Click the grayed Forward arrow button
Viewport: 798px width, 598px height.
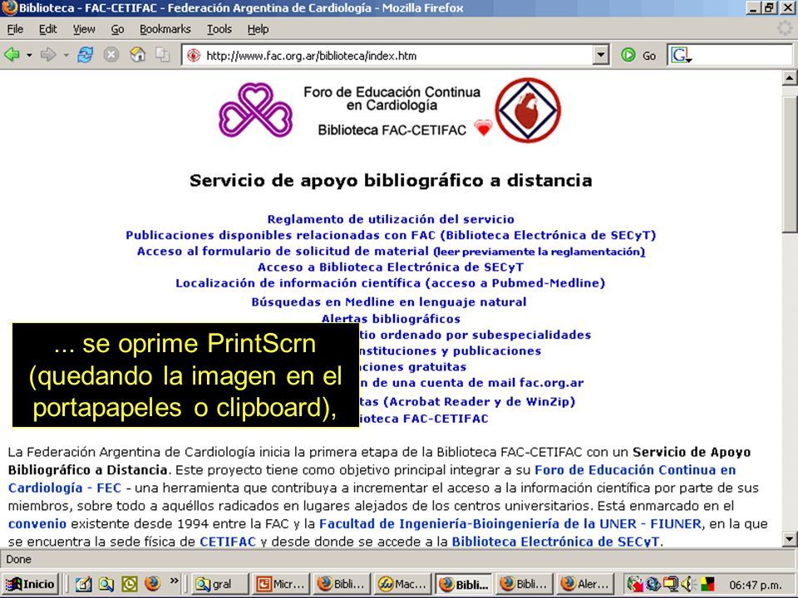[48, 55]
